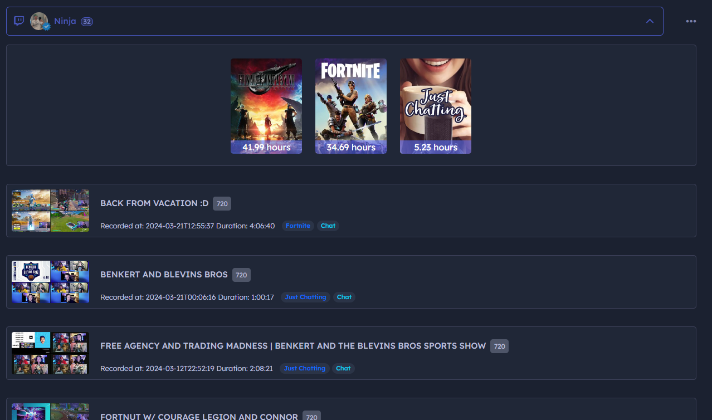
Task: Click Just Chatting tag on FREE AGENCY recording
Action: click(x=305, y=368)
